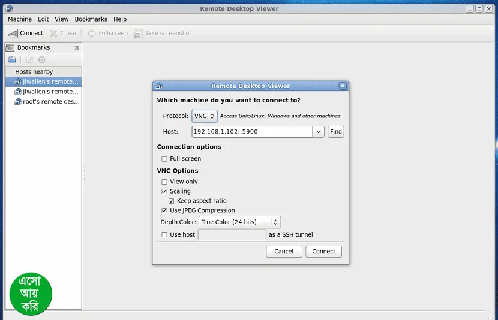The height and width of the screenshot is (320, 498).
Task: Click the Take screenshot toolbar icon
Action: point(139,33)
